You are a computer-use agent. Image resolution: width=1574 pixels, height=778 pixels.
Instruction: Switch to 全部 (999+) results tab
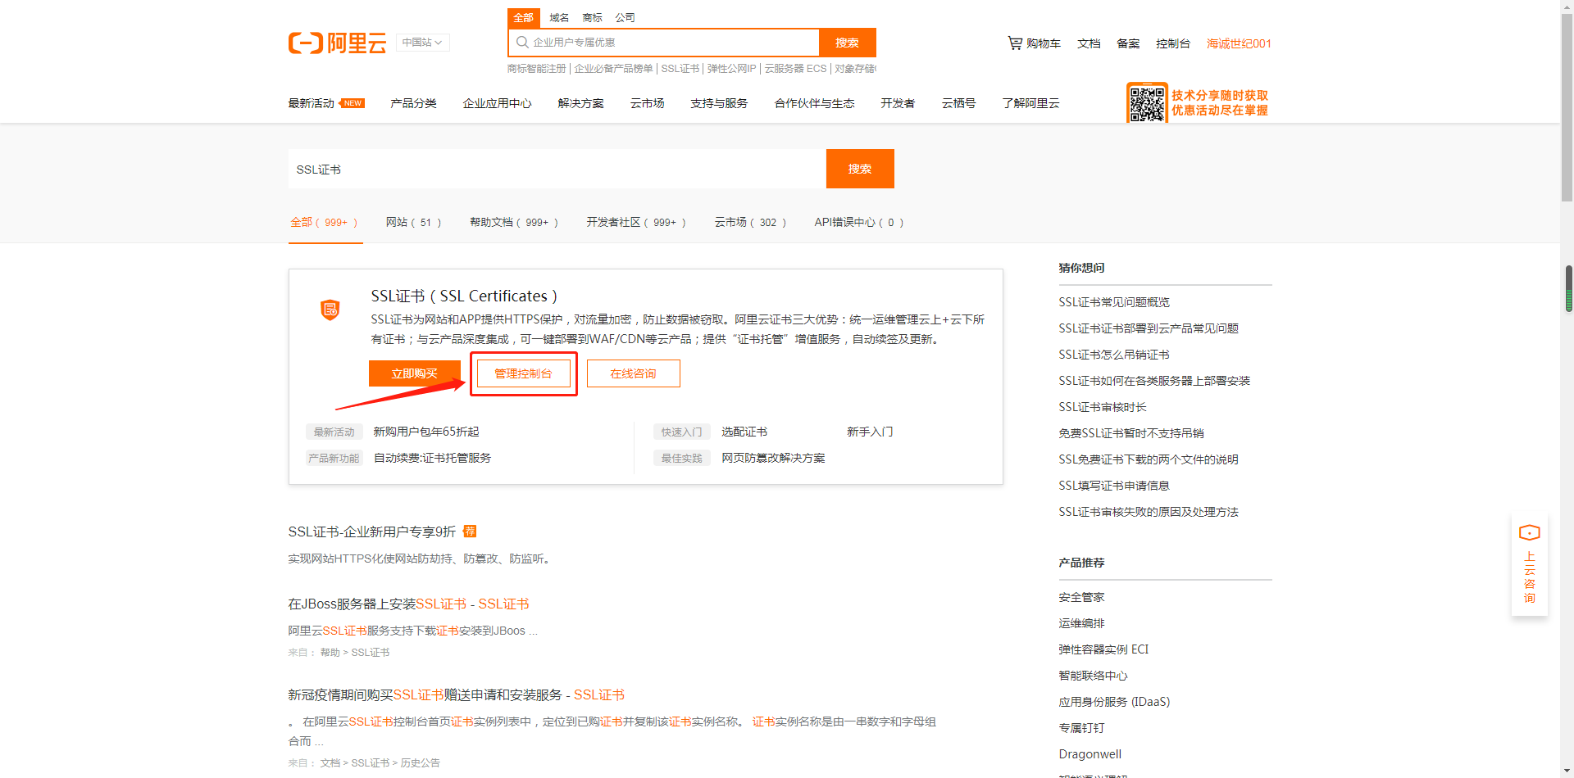point(325,222)
